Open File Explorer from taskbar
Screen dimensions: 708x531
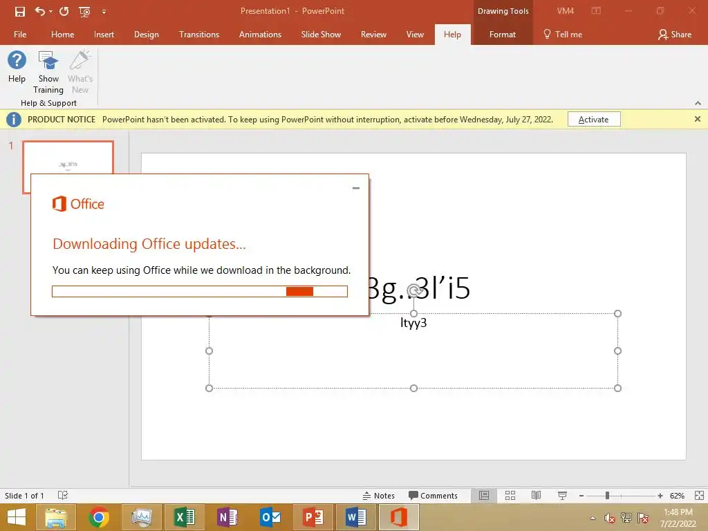(x=56, y=517)
